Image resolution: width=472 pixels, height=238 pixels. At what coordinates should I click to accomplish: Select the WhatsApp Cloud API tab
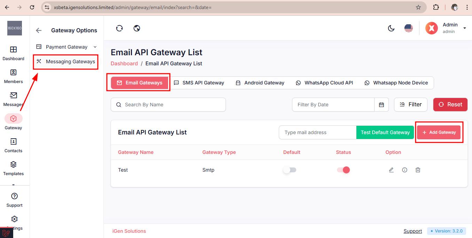coord(324,83)
